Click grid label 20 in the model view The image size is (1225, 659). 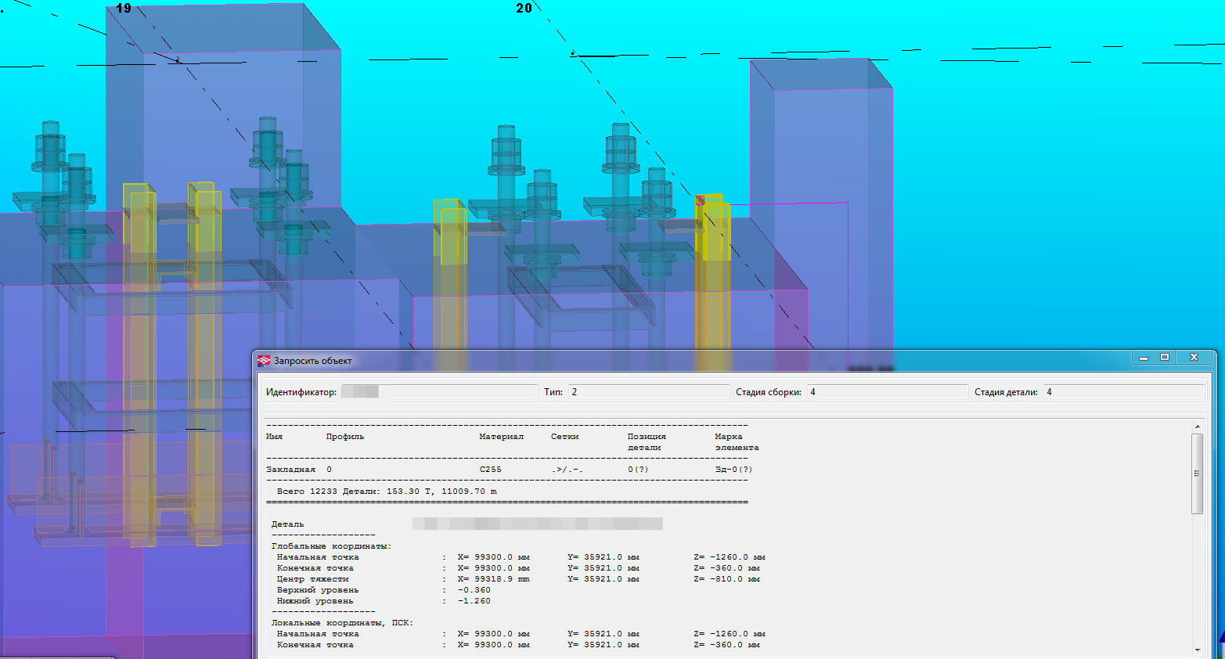[x=524, y=9]
